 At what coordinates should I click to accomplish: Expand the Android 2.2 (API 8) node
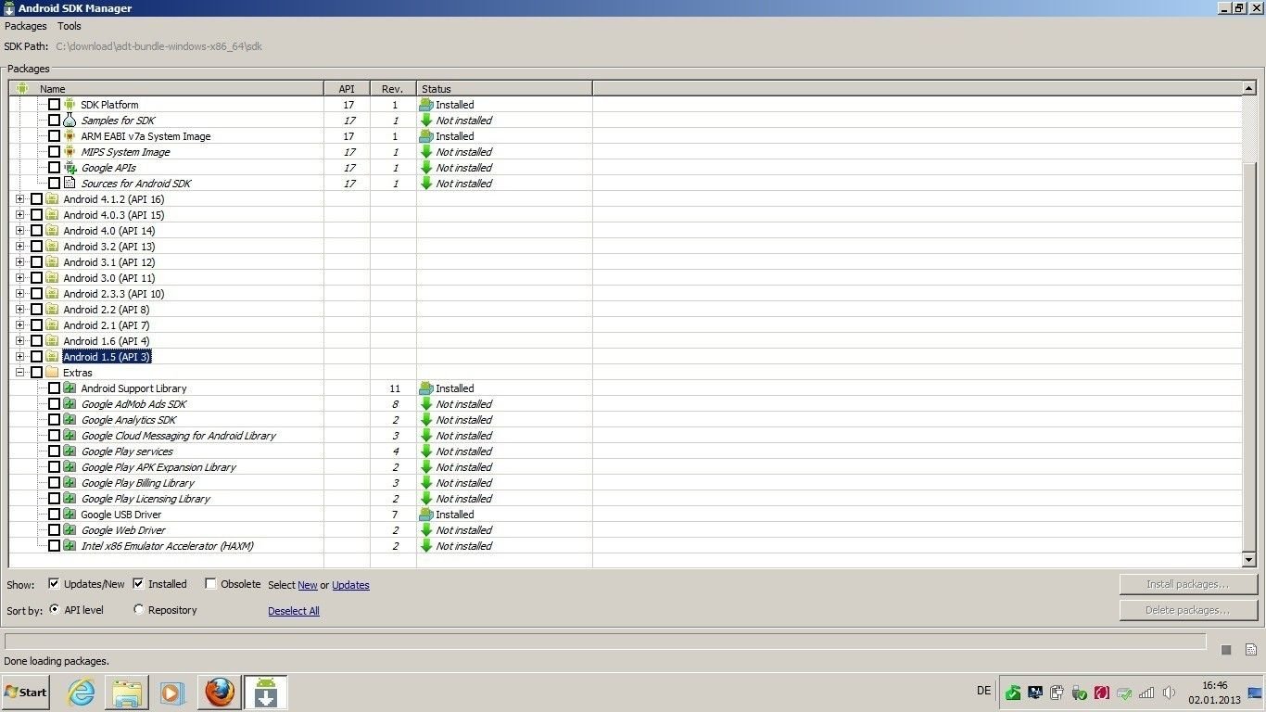(19, 310)
